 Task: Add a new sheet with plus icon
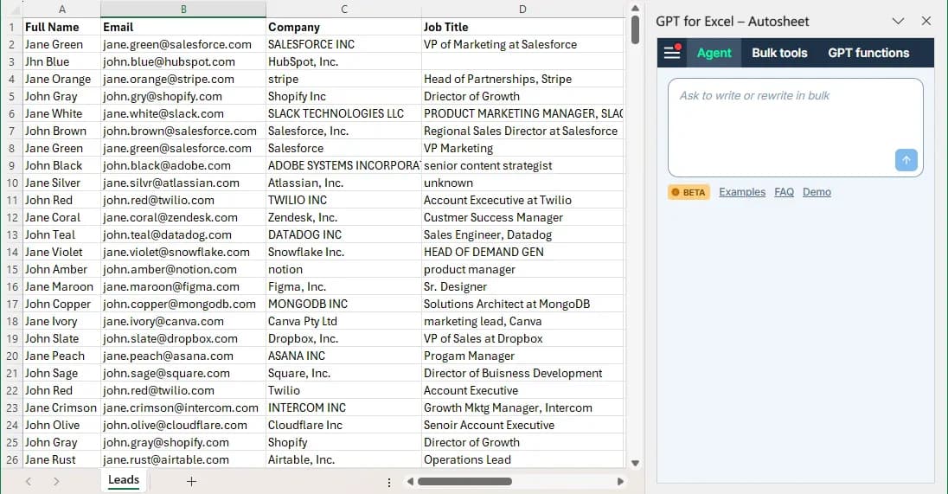pyautogui.click(x=192, y=481)
